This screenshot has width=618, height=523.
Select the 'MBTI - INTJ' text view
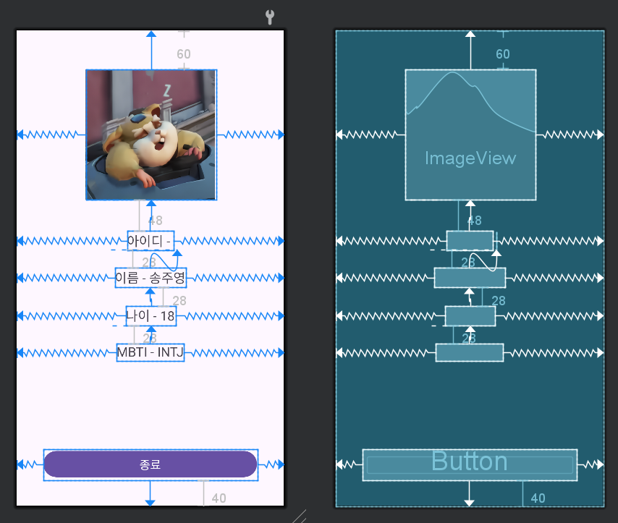[151, 352]
